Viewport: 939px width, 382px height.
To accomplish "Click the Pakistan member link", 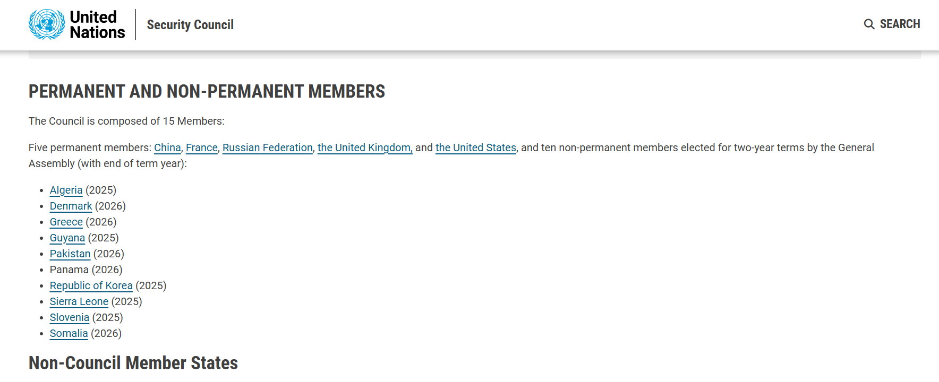I will coord(70,254).
